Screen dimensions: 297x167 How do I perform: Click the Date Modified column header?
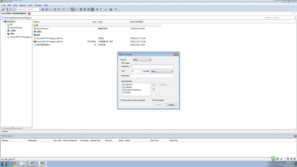[x=145, y=22]
